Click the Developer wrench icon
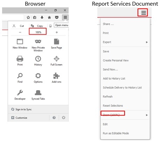Screen dimensions: 160x141 point(20,93)
